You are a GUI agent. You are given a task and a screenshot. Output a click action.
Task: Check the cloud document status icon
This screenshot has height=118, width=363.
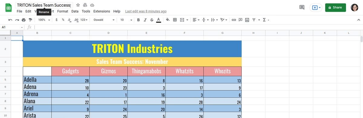click(92, 5)
